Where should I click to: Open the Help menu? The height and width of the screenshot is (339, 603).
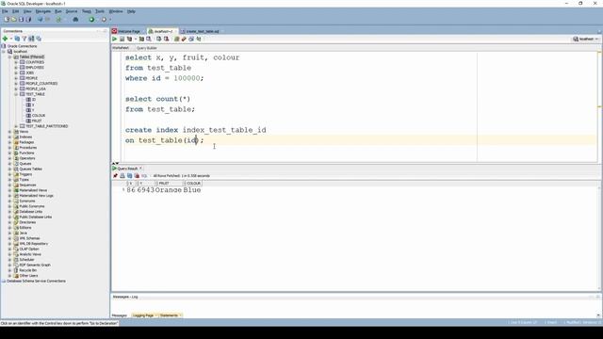pos(131,11)
